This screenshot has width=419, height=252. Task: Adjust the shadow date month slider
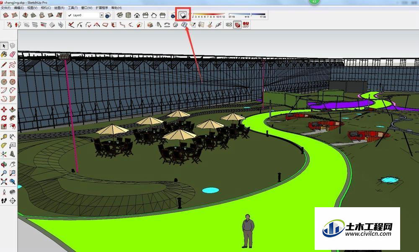click(x=208, y=15)
